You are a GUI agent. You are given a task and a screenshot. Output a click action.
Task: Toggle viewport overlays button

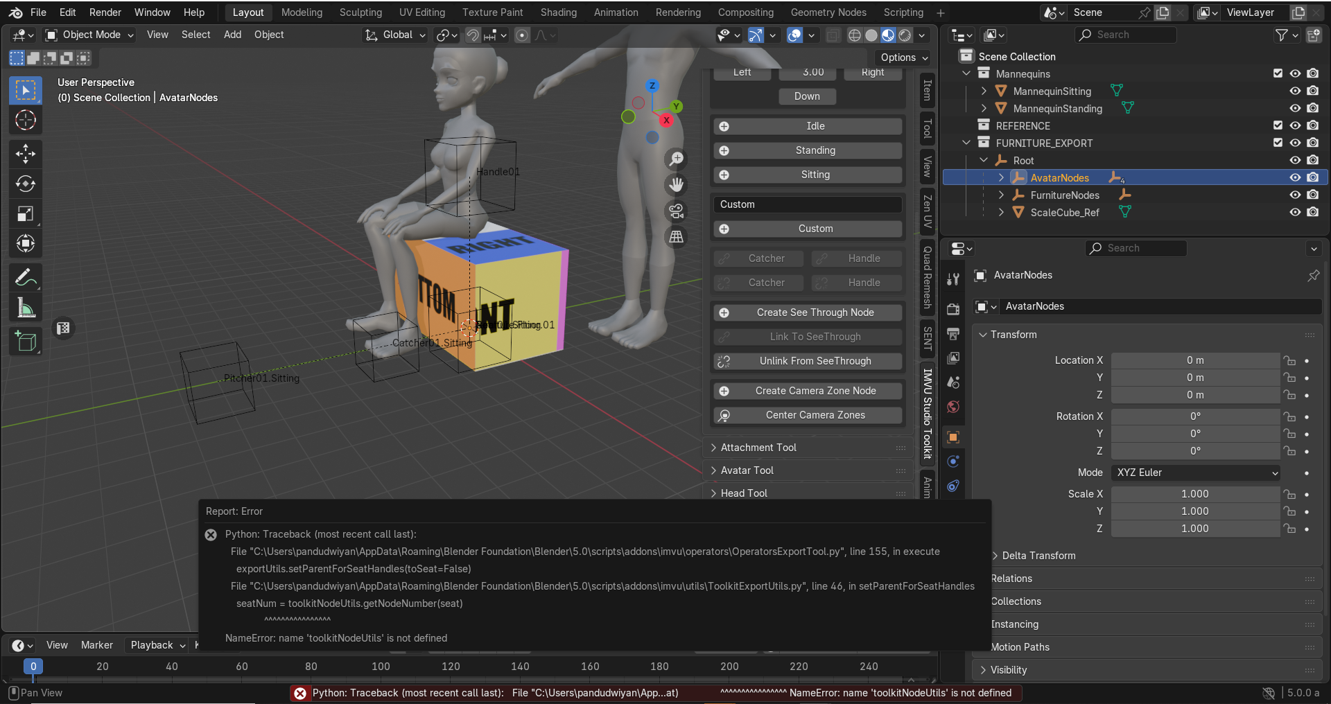[x=794, y=35]
